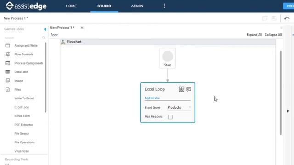The image size is (294, 165).
Task: Click Expand All
Action: coord(254,35)
